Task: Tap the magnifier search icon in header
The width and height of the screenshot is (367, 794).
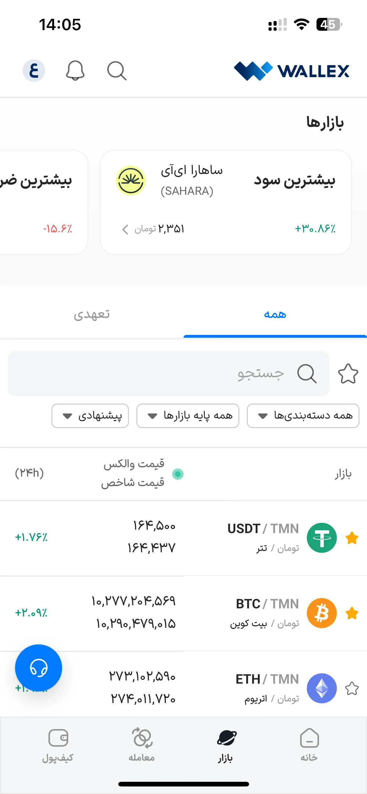Action: coord(117,71)
